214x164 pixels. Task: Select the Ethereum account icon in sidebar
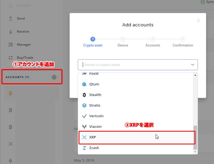coord(10,161)
